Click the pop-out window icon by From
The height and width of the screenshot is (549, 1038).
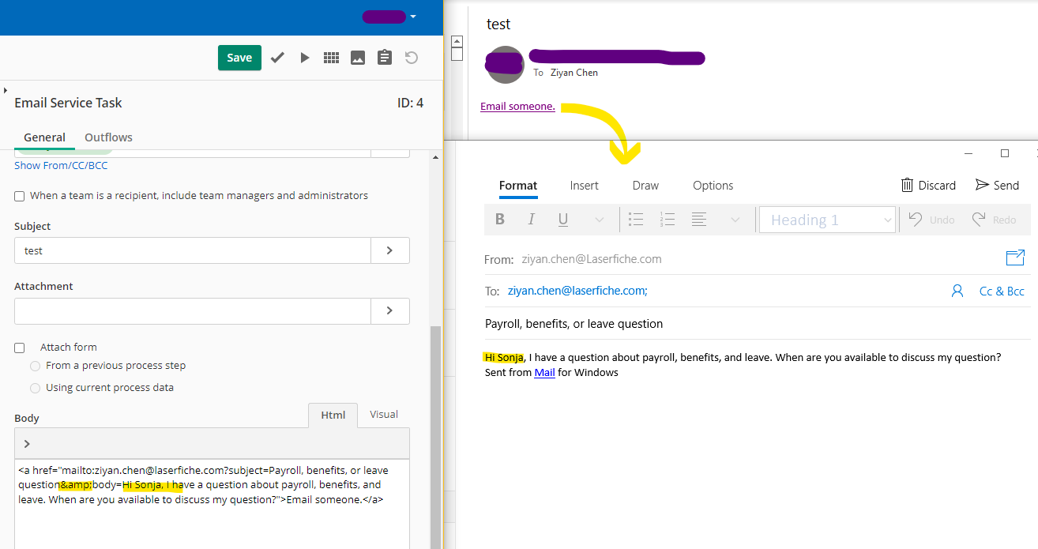point(1015,258)
